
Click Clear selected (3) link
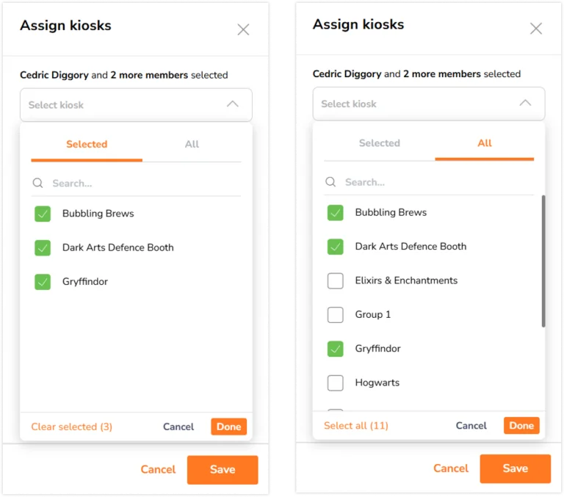71,427
